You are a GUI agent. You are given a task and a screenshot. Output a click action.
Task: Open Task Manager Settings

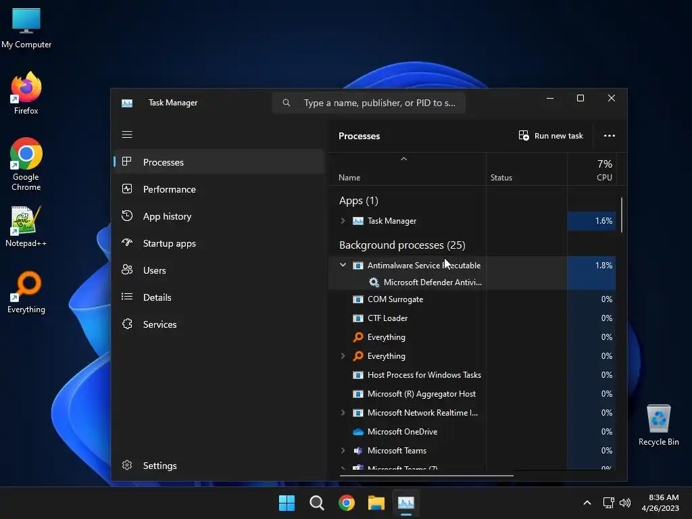coord(220,466)
